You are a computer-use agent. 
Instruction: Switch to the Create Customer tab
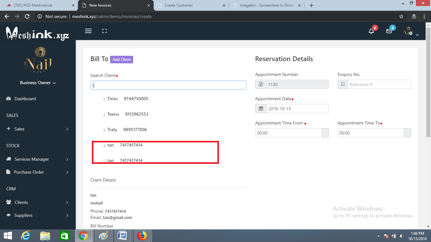pyautogui.click(x=191, y=5)
